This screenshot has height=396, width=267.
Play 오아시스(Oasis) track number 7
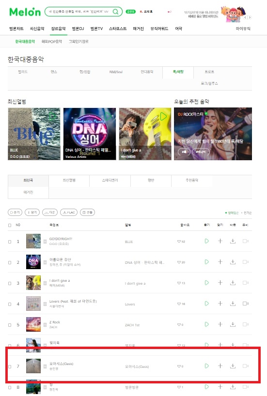(206, 366)
